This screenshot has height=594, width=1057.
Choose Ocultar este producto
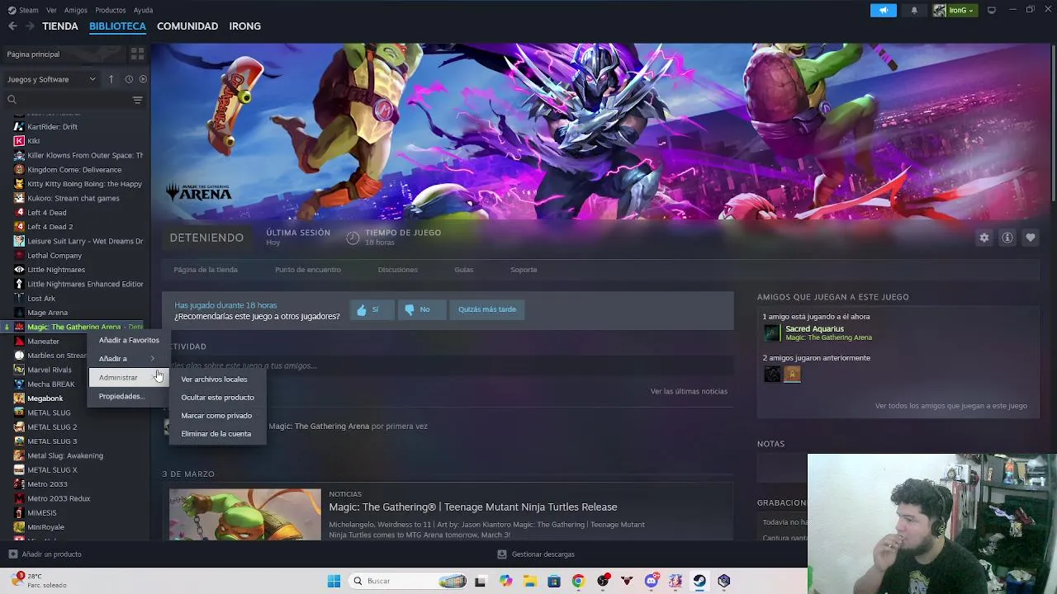click(x=217, y=398)
